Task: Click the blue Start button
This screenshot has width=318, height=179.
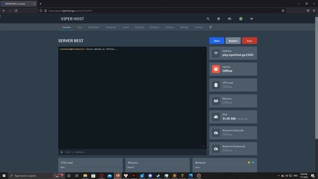Action: (x=217, y=41)
